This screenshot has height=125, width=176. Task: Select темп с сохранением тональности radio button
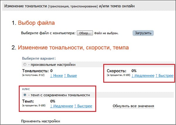coord(25,95)
